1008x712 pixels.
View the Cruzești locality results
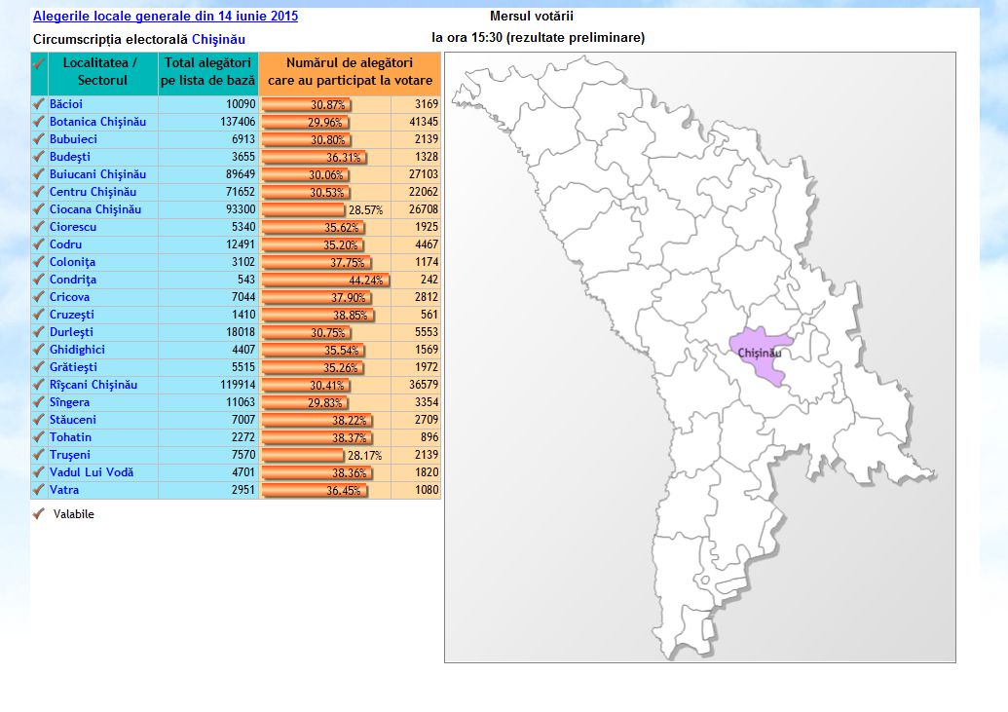[71, 315]
